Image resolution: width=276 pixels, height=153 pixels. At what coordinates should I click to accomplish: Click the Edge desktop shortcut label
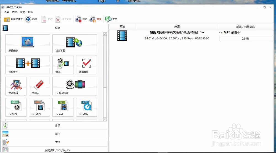pos(102,1)
